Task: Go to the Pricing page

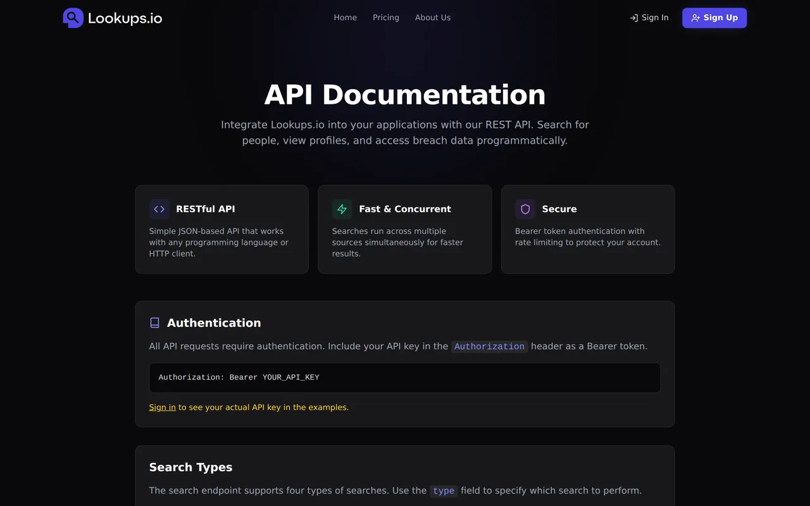Action: (386, 18)
